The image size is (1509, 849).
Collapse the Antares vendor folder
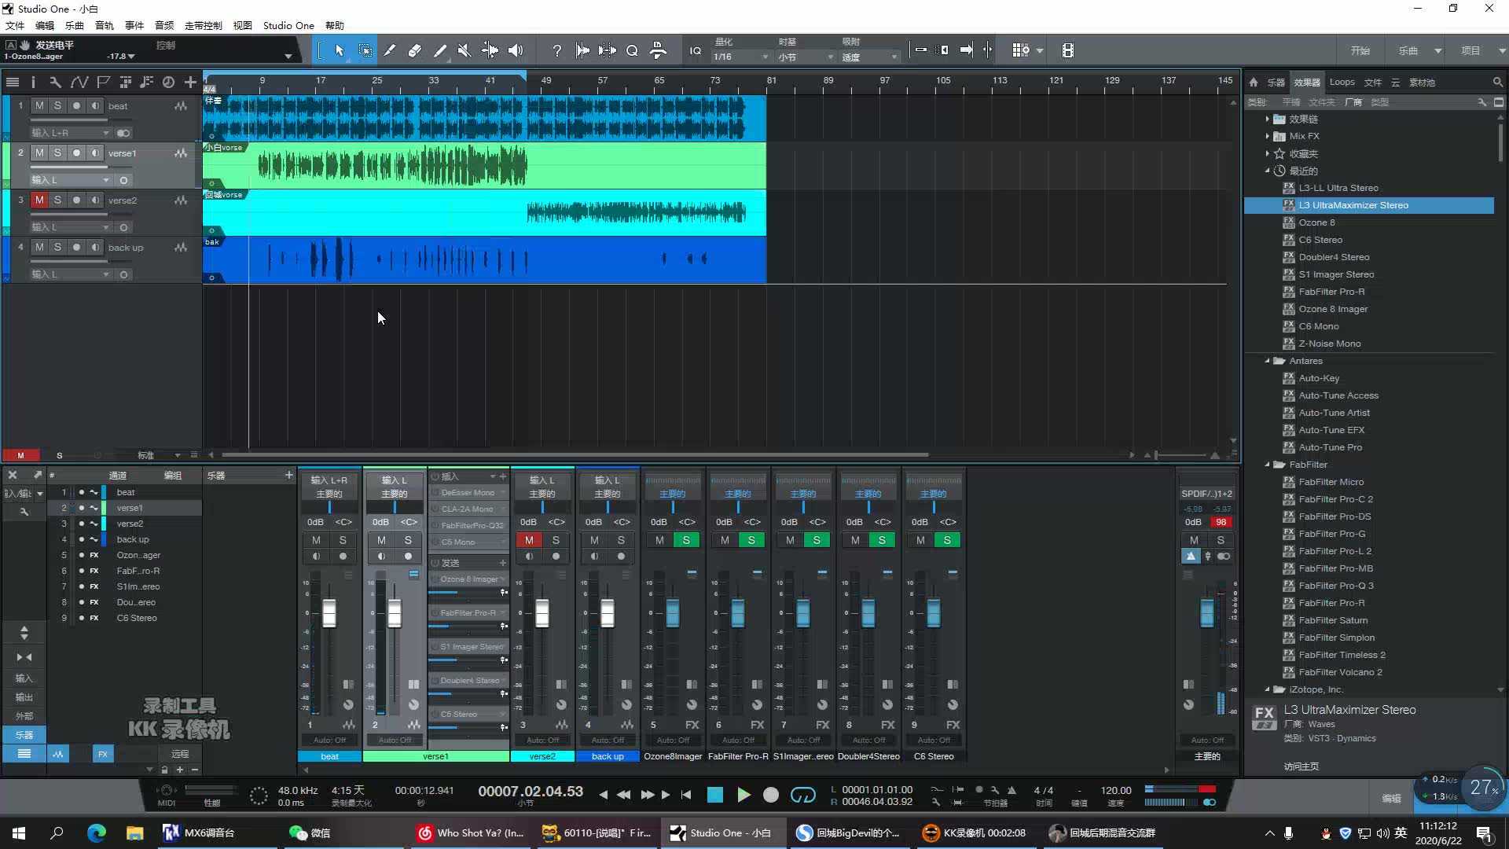click(x=1267, y=361)
